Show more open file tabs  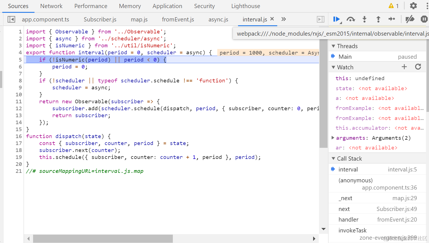tap(283, 19)
